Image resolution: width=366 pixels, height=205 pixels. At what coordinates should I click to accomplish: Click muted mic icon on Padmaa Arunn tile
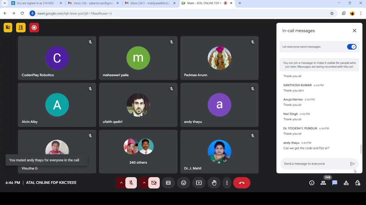[253, 42]
